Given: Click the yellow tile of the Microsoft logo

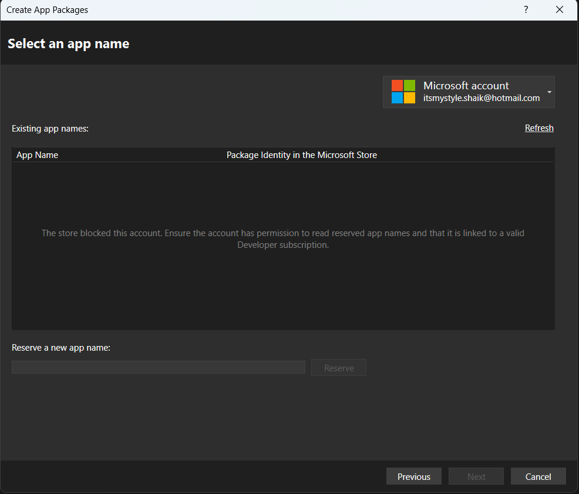Looking at the screenshot, I should (x=408, y=96).
